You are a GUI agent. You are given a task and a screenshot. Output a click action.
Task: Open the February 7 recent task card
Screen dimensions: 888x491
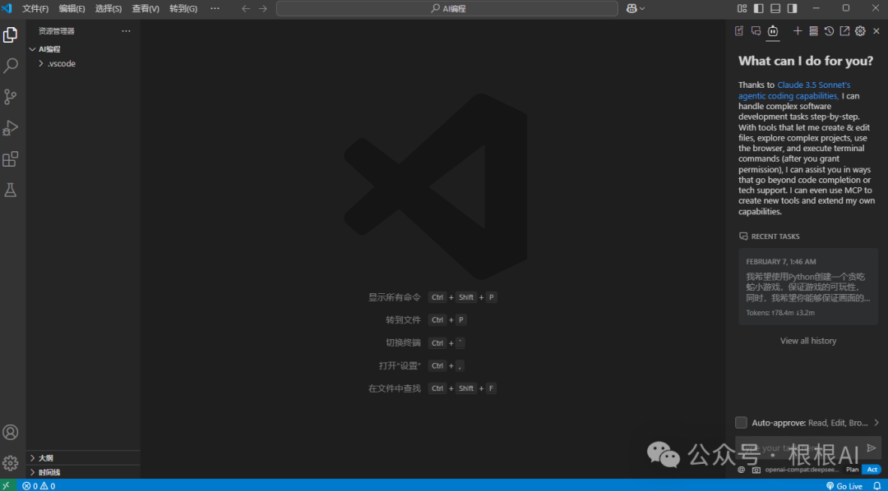[808, 287]
